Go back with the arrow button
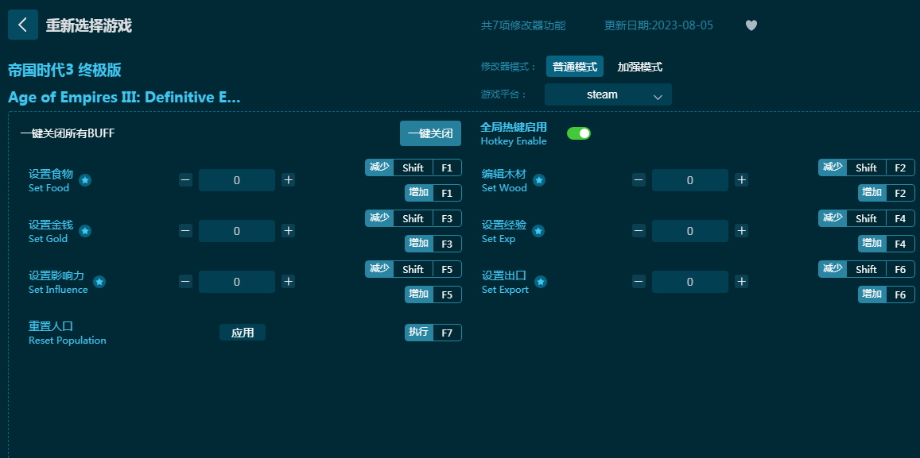Screen dimensions: 920x458 click(23, 25)
